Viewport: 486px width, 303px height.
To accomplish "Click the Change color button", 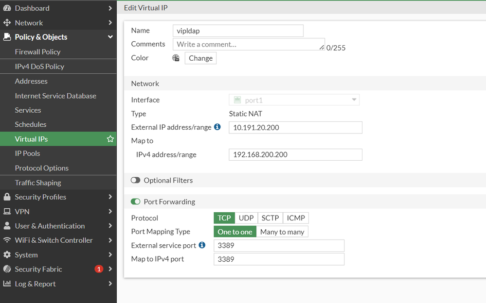I will (x=200, y=58).
